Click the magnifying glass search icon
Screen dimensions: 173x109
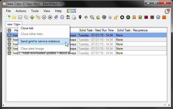(92, 17)
